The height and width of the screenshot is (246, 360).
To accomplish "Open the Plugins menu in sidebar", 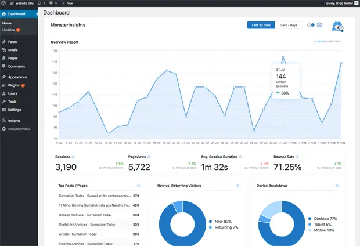I will [14, 85].
